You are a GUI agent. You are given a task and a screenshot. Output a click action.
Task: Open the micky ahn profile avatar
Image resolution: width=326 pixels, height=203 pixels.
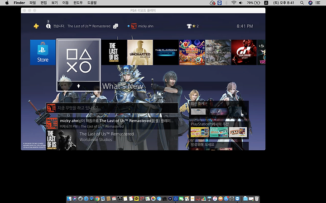134,26
